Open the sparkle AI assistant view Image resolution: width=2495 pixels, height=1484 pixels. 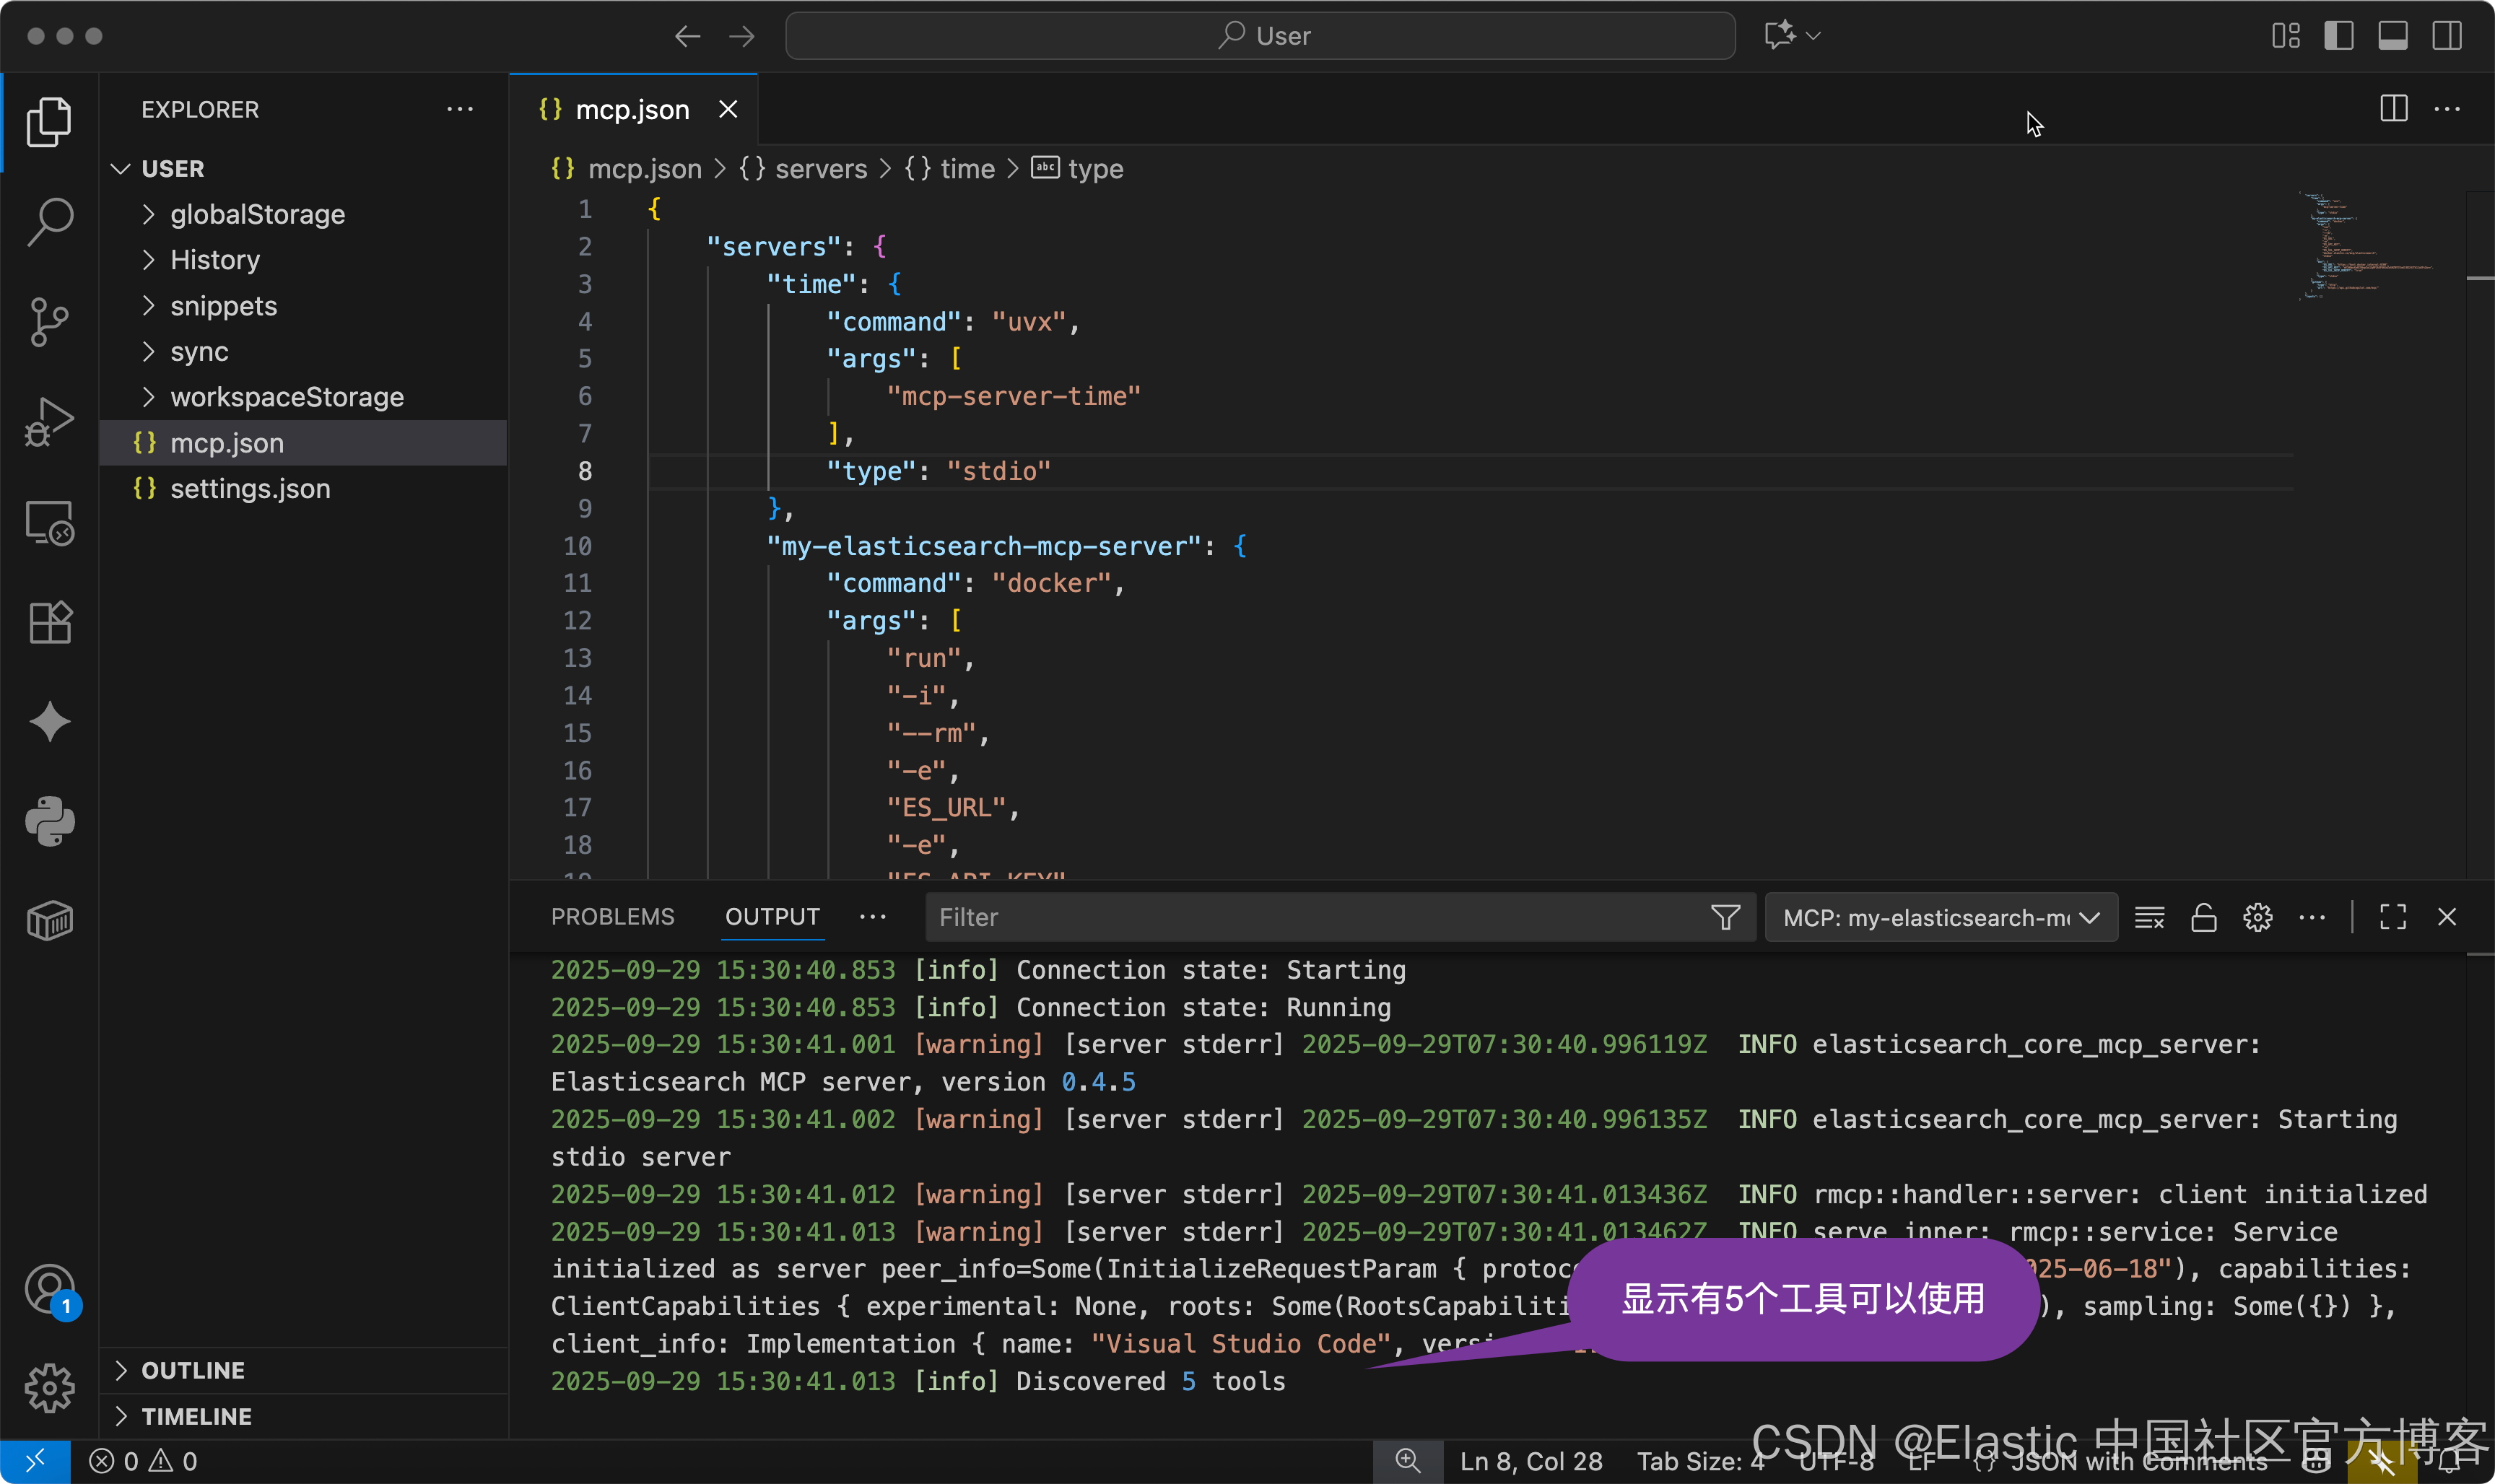pyautogui.click(x=49, y=722)
